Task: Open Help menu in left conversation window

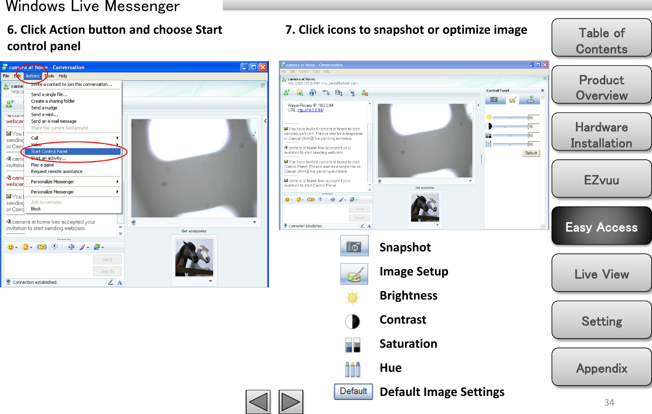Action: coord(63,76)
